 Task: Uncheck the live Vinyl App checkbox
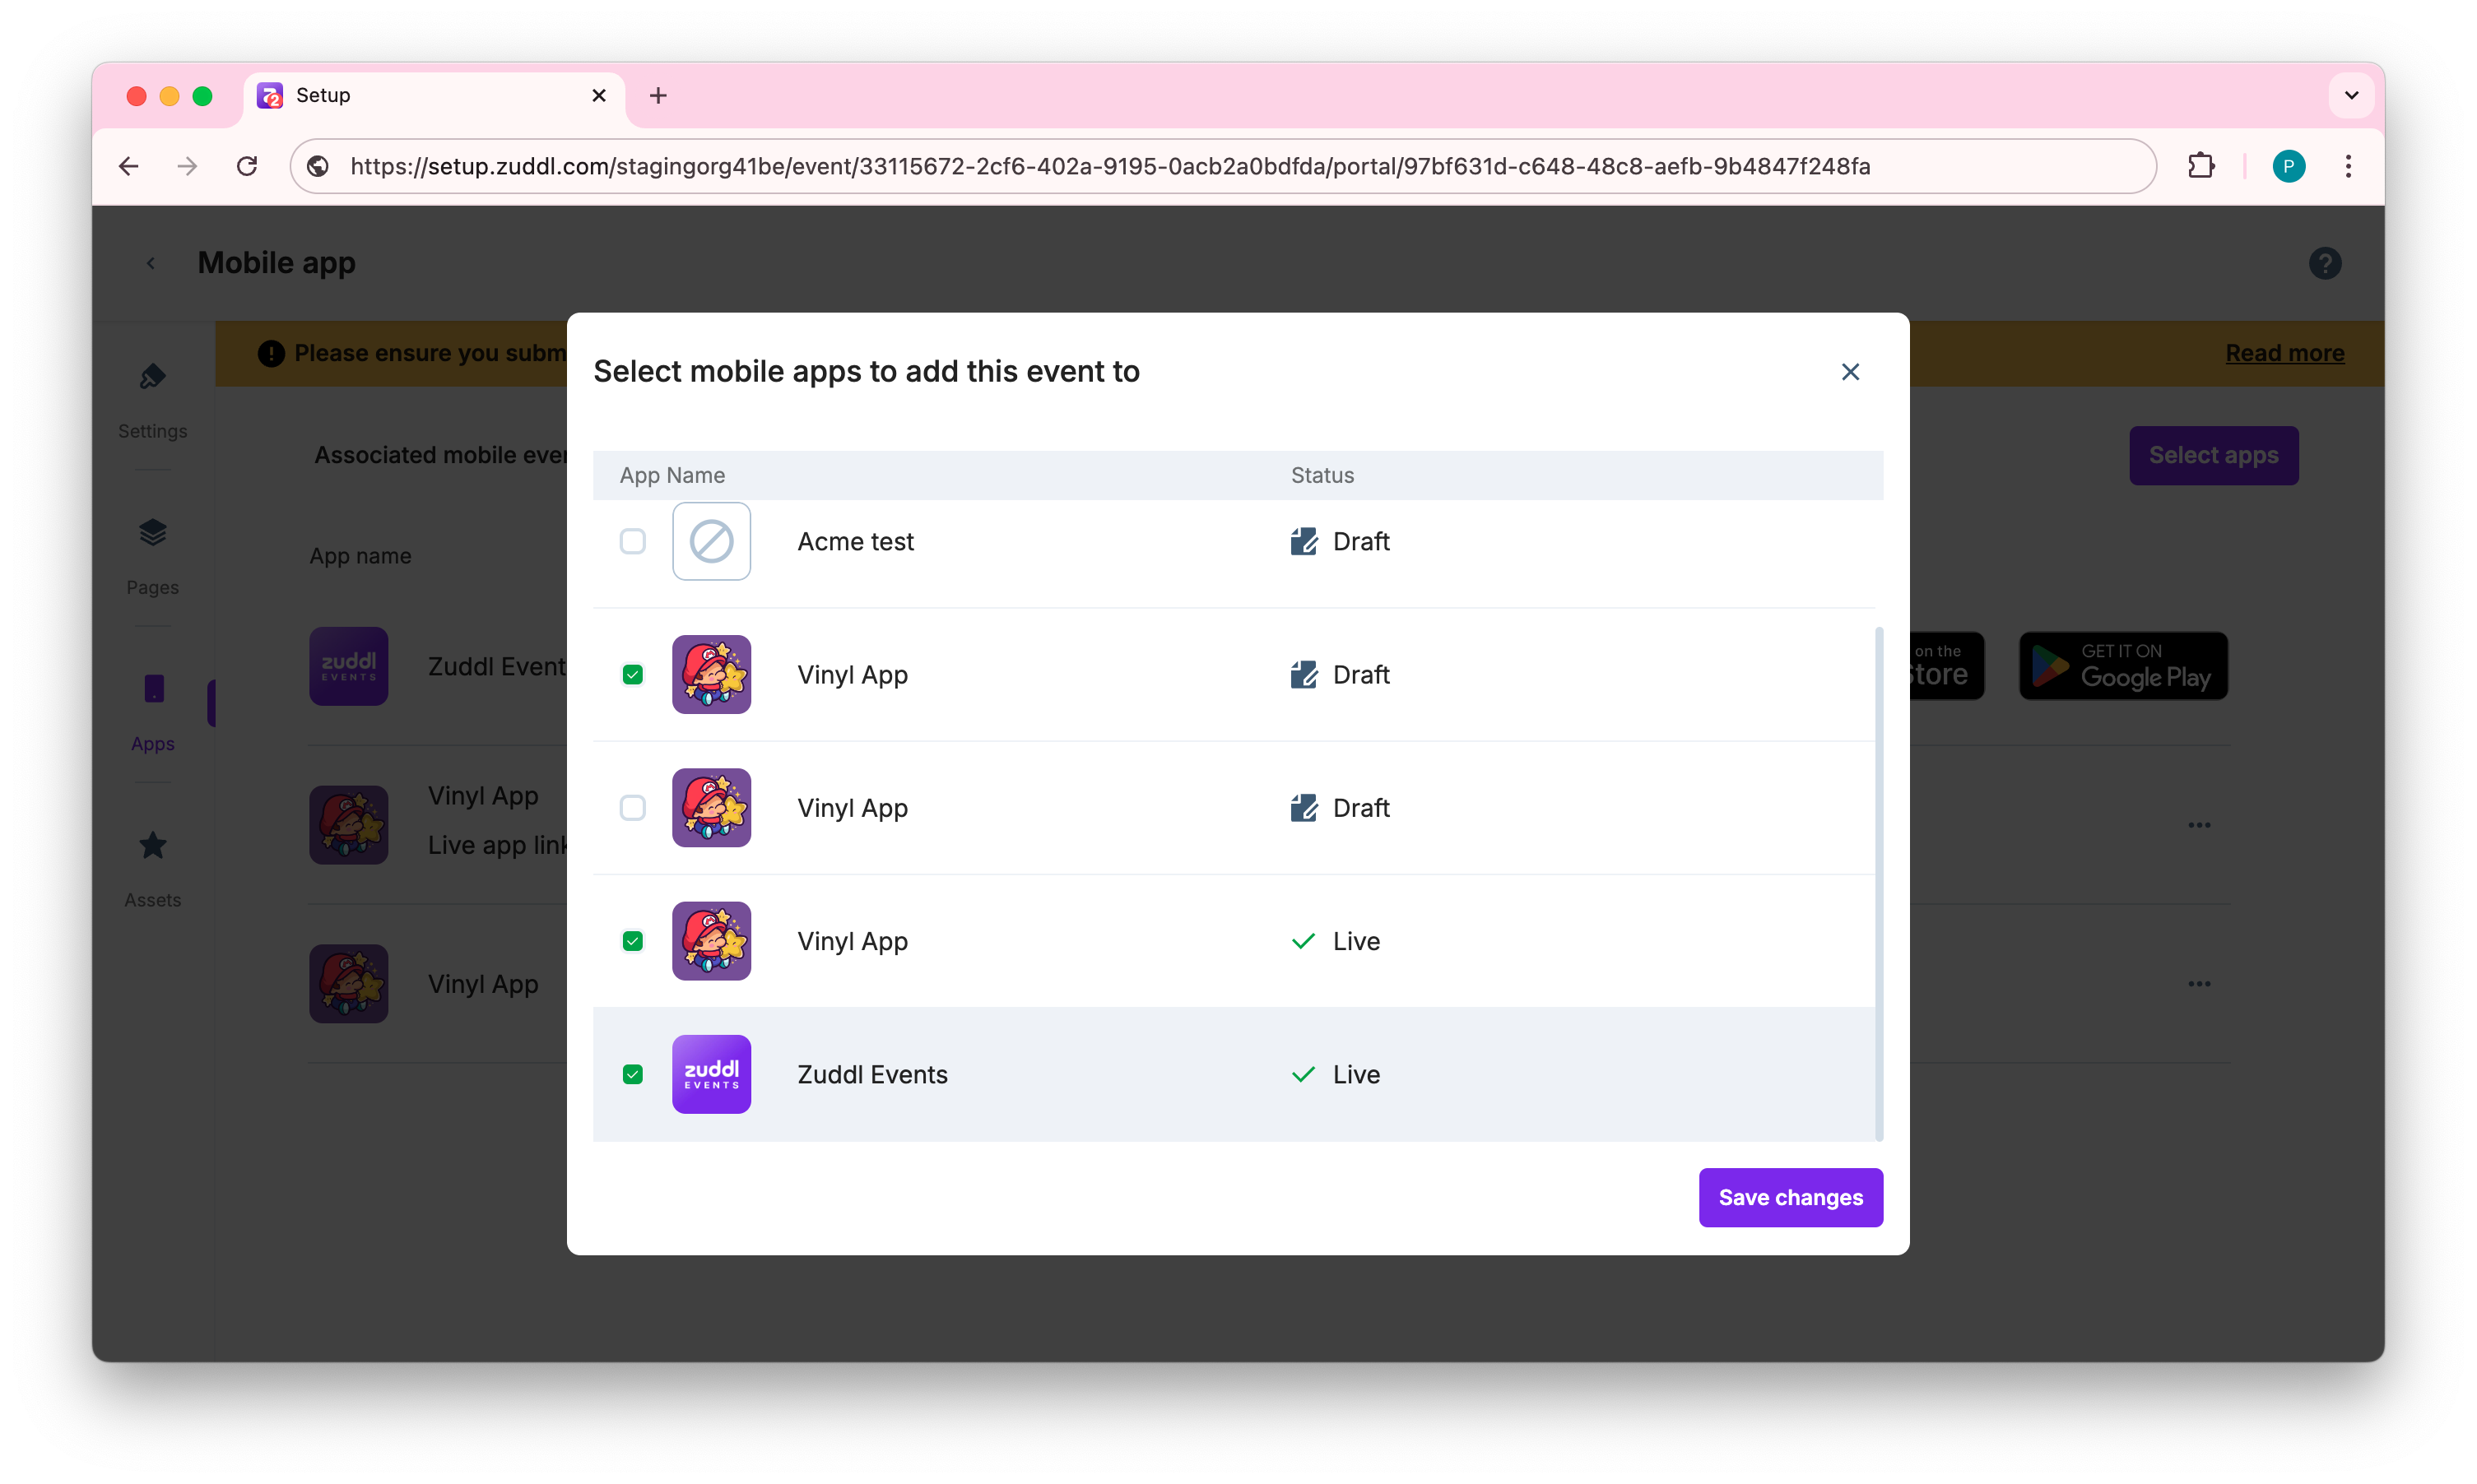(632, 941)
